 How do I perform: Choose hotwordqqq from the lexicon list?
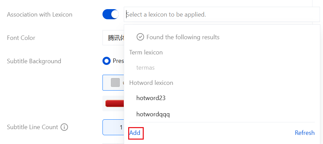[x=153, y=114]
